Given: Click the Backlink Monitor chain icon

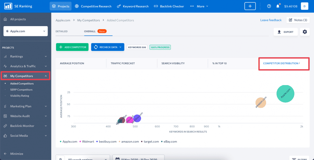Looking at the screenshot, I should (5, 126).
